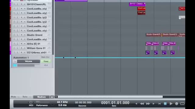The image size is (195, 109).
Task: Solo the SH101ClassicRL track
Action: 17,4
